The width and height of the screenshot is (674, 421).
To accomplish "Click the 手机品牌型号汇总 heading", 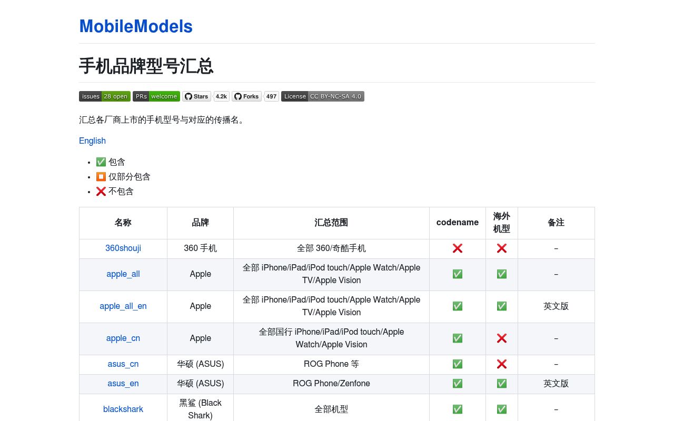I will click(x=146, y=66).
